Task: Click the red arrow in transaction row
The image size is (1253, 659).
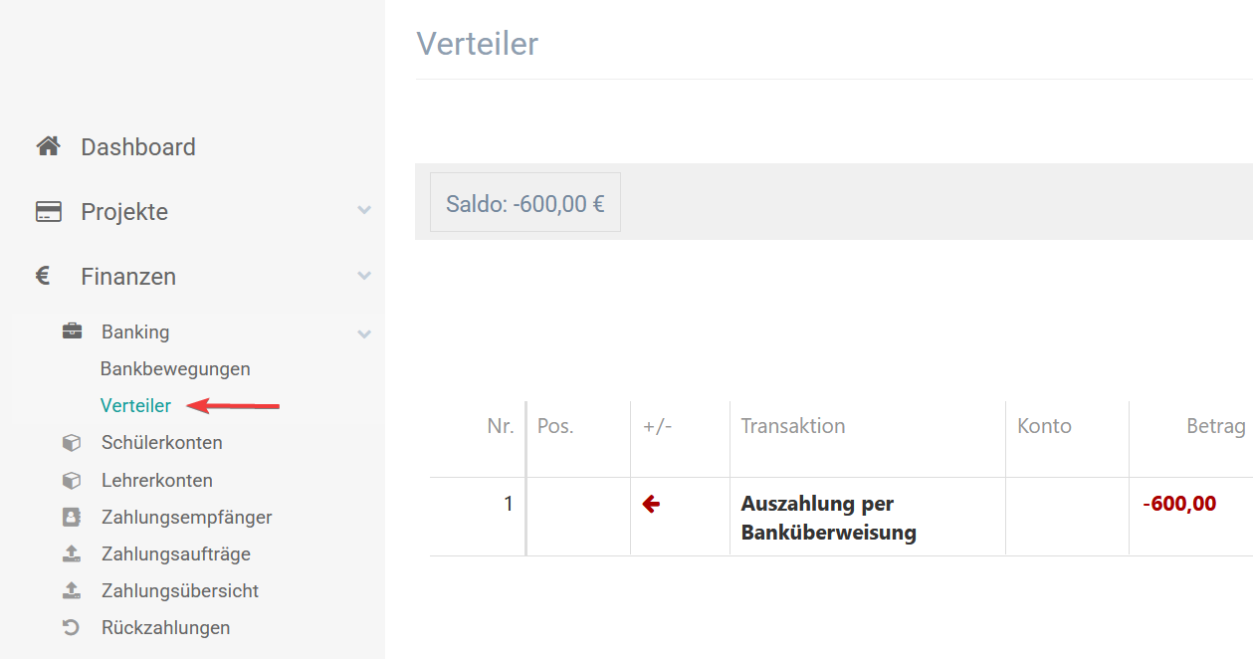Action: point(652,505)
